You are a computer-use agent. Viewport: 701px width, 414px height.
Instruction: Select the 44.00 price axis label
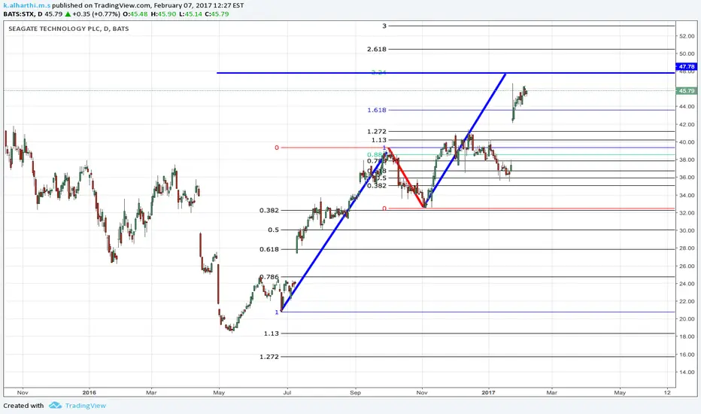coord(687,107)
